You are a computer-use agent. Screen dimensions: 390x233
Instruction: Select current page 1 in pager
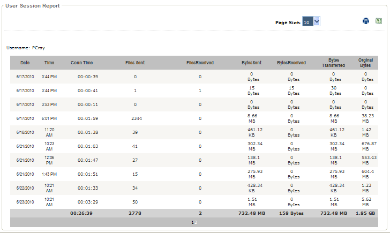(x=192, y=222)
